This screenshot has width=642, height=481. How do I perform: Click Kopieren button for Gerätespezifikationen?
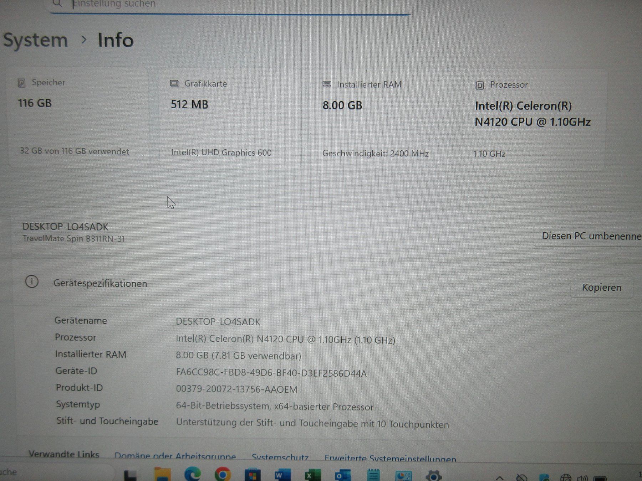[x=602, y=288]
